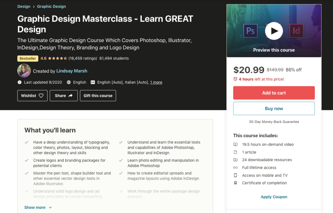Click checkmark beside logos and branding point

pos(27,160)
